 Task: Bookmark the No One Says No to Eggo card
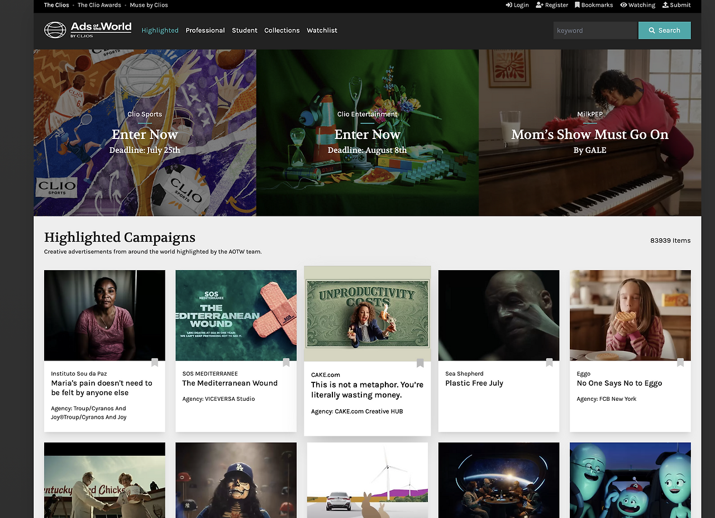point(680,363)
